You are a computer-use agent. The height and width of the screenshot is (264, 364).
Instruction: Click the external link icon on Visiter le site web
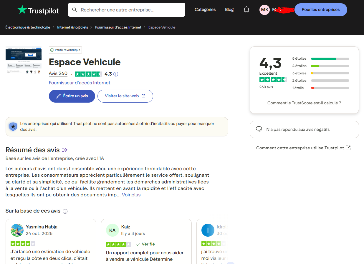143,96
